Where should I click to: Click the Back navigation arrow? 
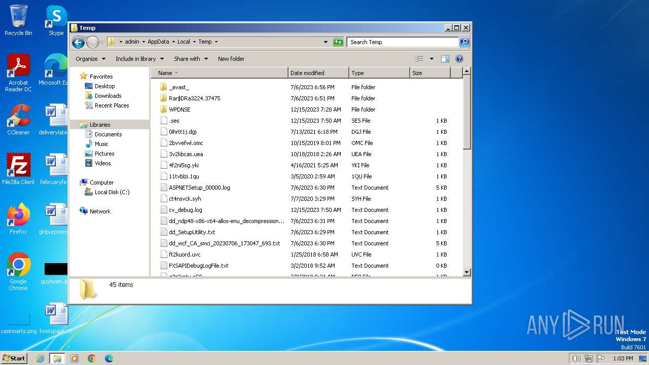pyautogui.click(x=78, y=42)
